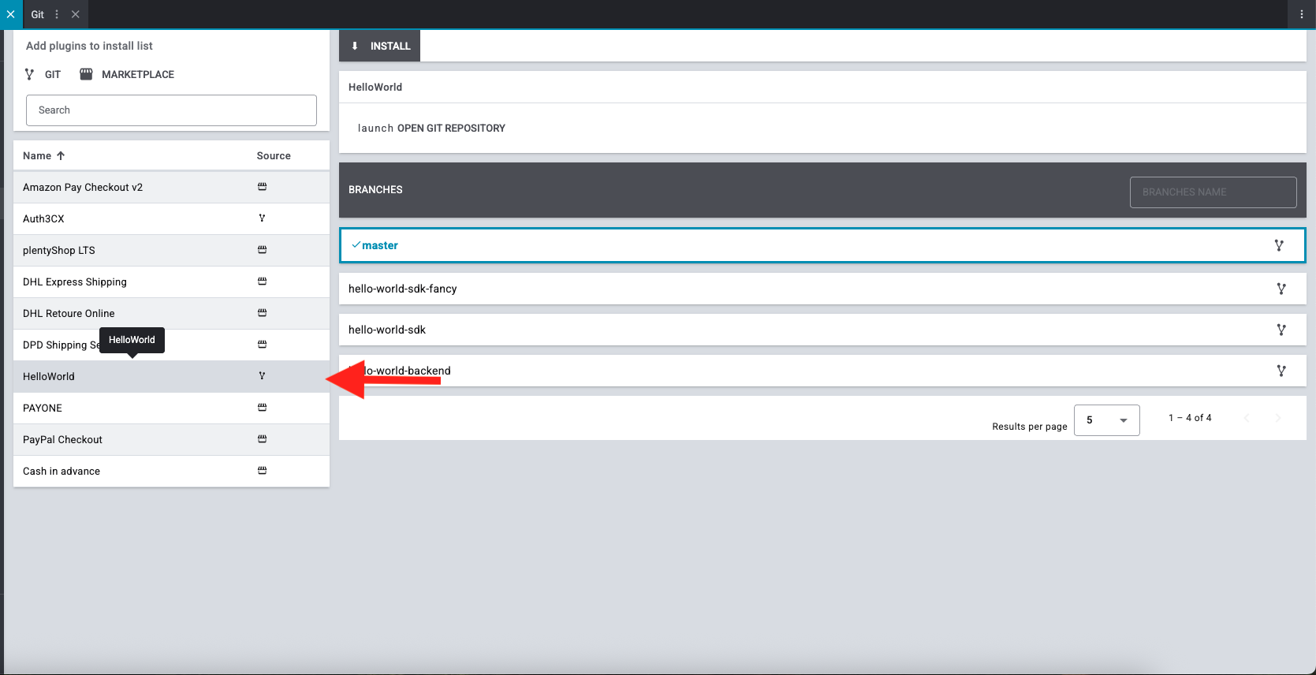This screenshot has width=1316, height=675.
Task: Select the hello-world-backend branch
Action: click(x=822, y=371)
